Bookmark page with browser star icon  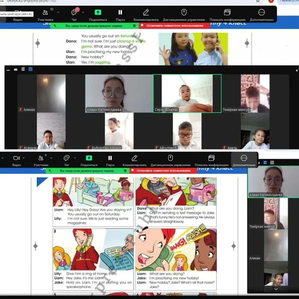tap(258, 1)
